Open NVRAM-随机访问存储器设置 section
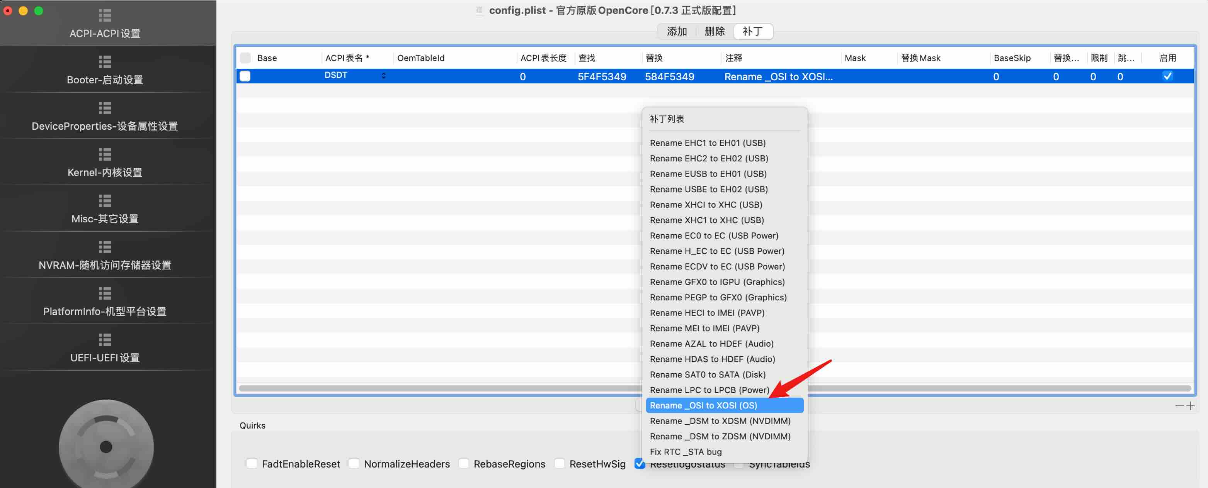Viewport: 1208px width, 488px height. click(x=105, y=265)
